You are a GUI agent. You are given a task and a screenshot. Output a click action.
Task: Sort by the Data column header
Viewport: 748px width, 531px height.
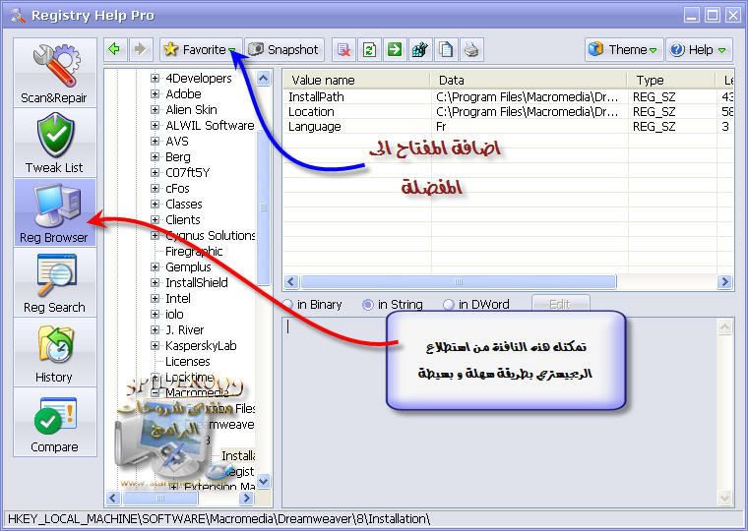click(x=529, y=80)
